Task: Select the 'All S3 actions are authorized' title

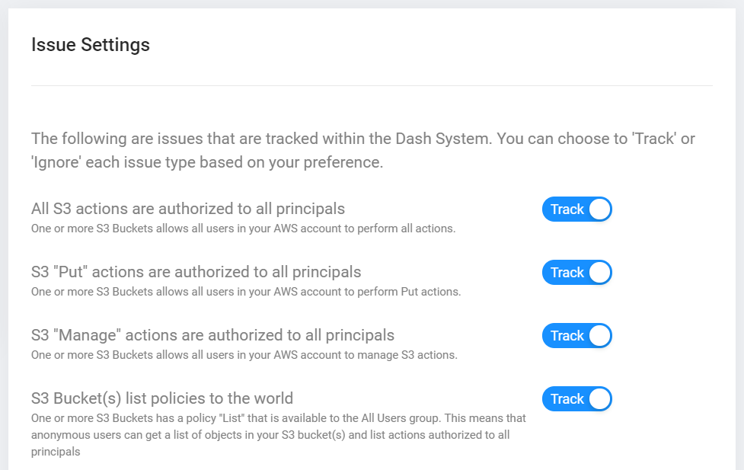Action: (188, 208)
